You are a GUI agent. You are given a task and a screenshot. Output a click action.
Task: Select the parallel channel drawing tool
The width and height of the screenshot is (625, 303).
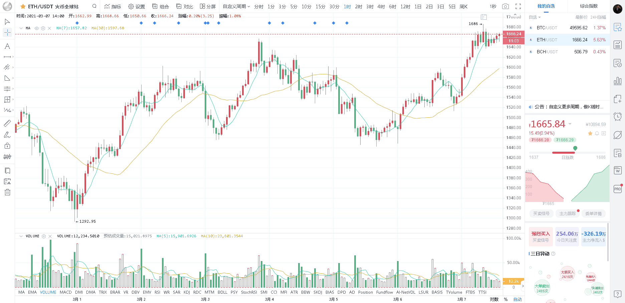coord(7,67)
